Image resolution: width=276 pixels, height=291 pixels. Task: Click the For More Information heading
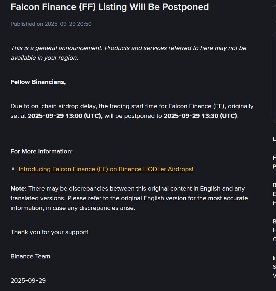[41, 152]
